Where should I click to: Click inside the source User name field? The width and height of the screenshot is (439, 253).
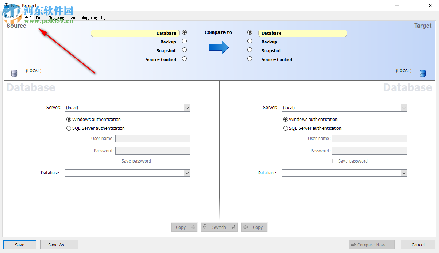153,138
